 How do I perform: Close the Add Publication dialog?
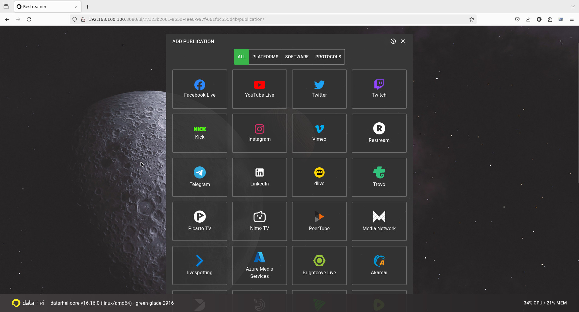pyautogui.click(x=403, y=41)
